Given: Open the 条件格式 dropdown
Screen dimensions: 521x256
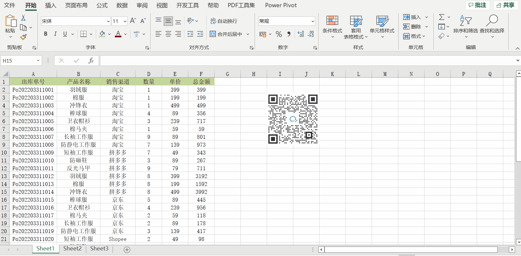Looking at the screenshot, I should [332, 27].
